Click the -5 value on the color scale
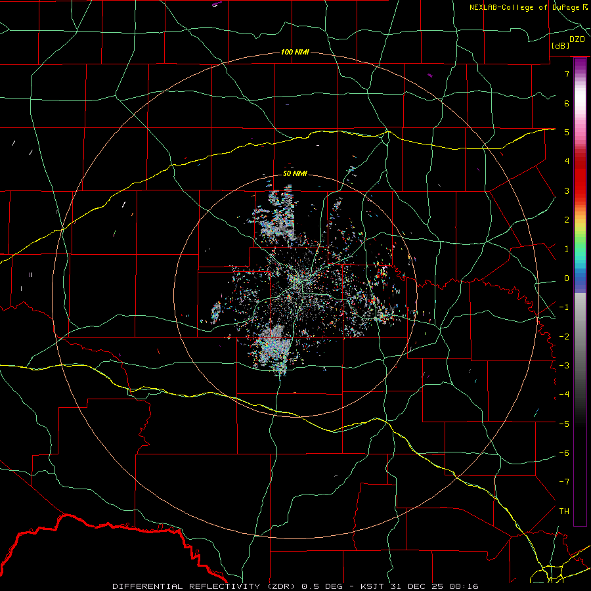 click(564, 424)
